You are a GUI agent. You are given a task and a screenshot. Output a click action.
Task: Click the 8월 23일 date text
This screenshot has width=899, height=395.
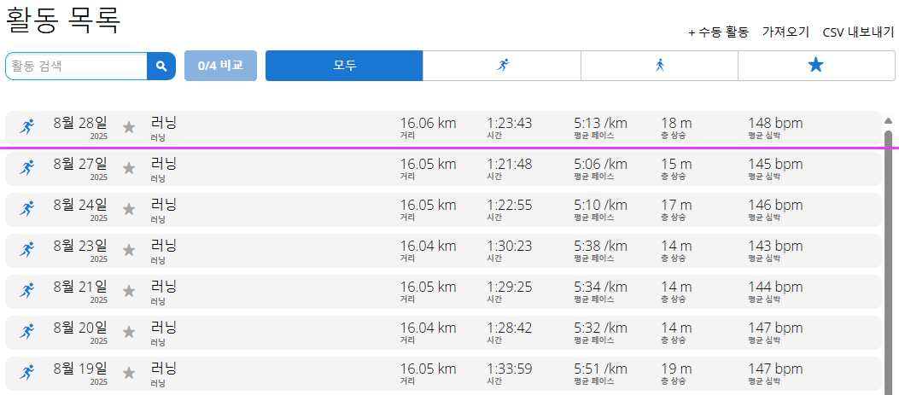[x=80, y=246]
